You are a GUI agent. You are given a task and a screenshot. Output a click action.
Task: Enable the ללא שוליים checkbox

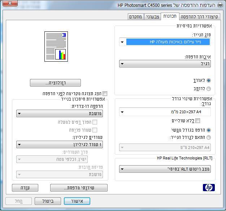pos(197,121)
